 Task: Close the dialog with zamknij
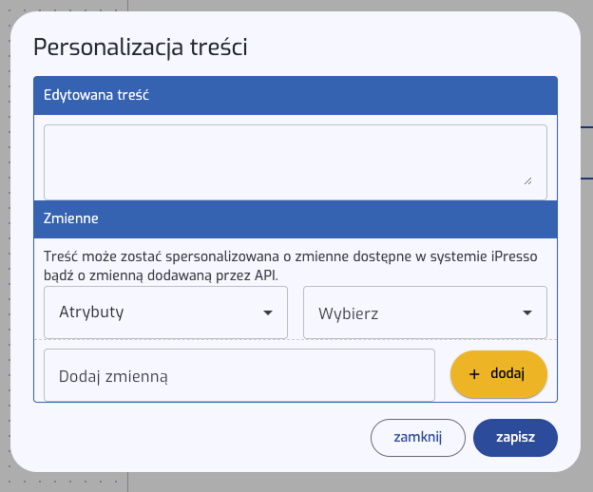[x=418, y=438]
